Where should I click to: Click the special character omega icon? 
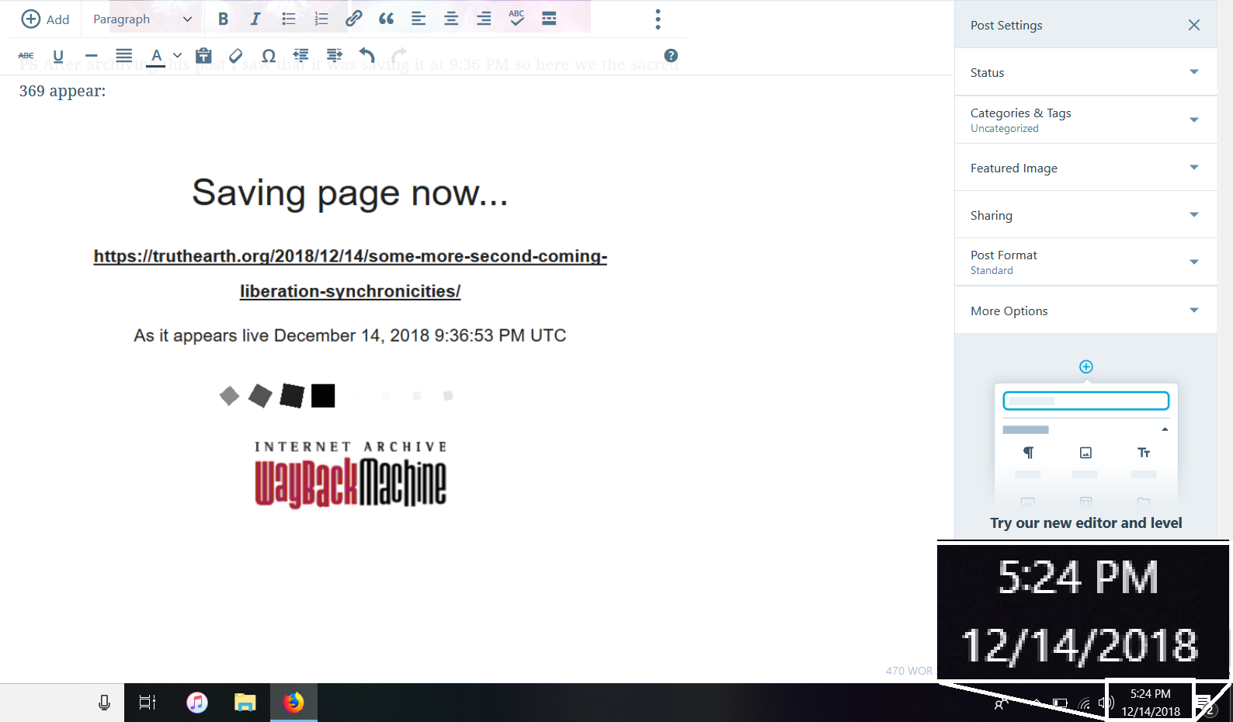[x=269, y=56]
